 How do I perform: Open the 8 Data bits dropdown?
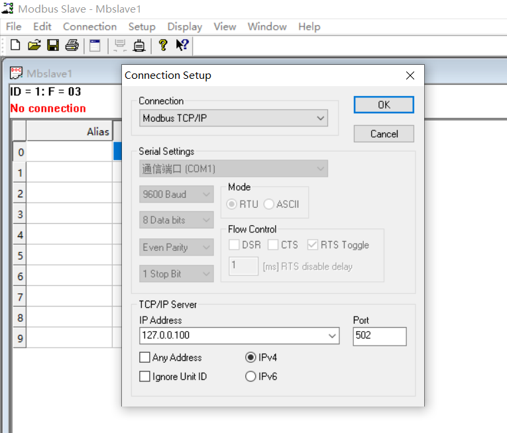click(x=176, y=220)
